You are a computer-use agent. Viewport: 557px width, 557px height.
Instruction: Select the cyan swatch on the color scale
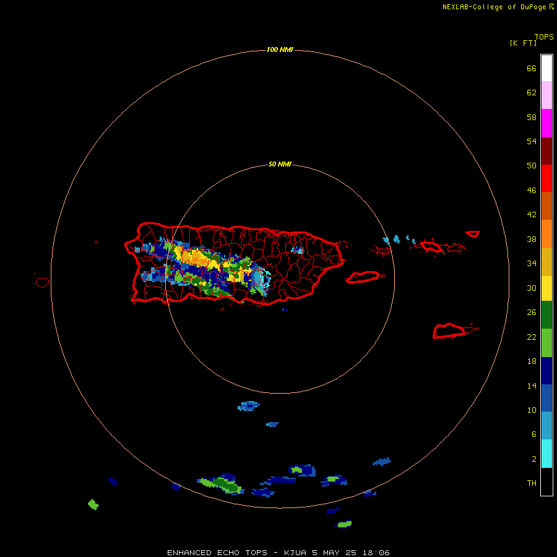coord(546,454)
